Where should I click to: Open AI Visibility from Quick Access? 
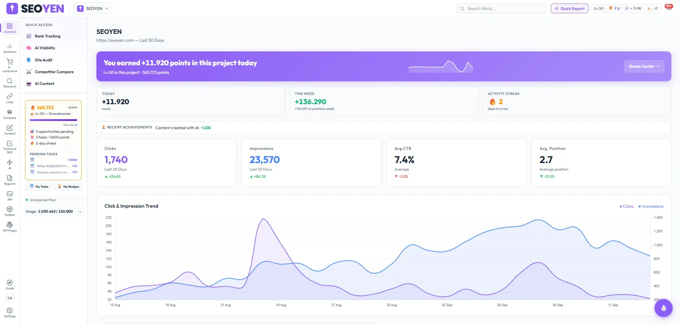pos(45,48)
